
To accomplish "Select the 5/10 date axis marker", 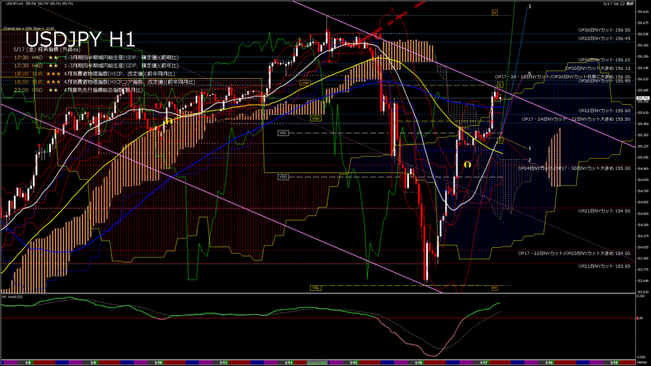I will coord(158,362).
